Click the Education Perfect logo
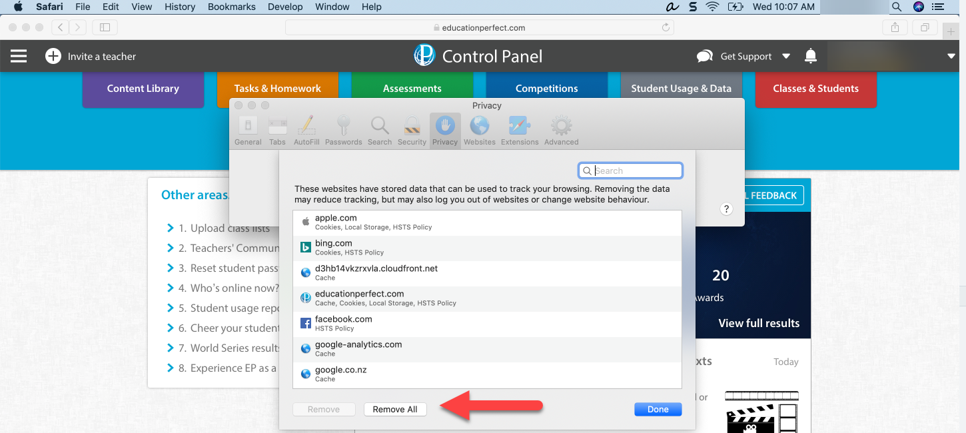This screenshot has width=966, height=433. pos(424,56)
